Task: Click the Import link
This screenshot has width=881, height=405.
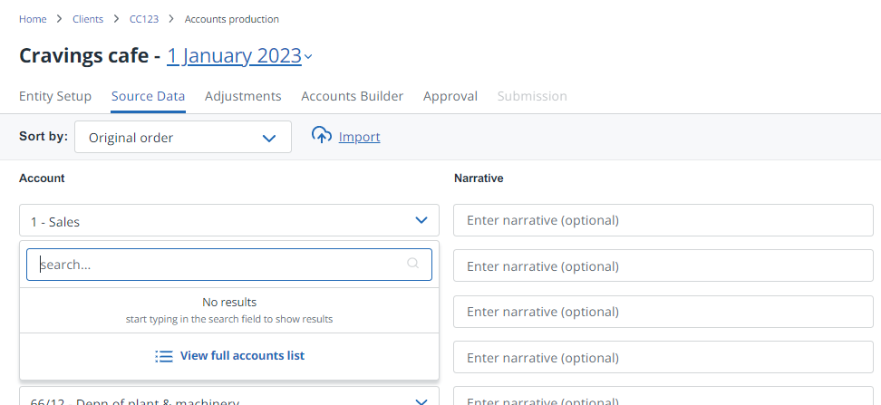Action: coord(359,137)
